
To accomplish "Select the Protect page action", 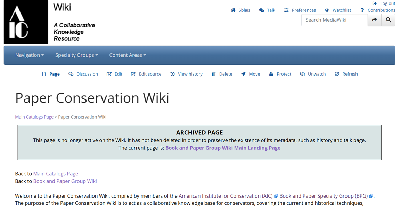I will [280, 74].
